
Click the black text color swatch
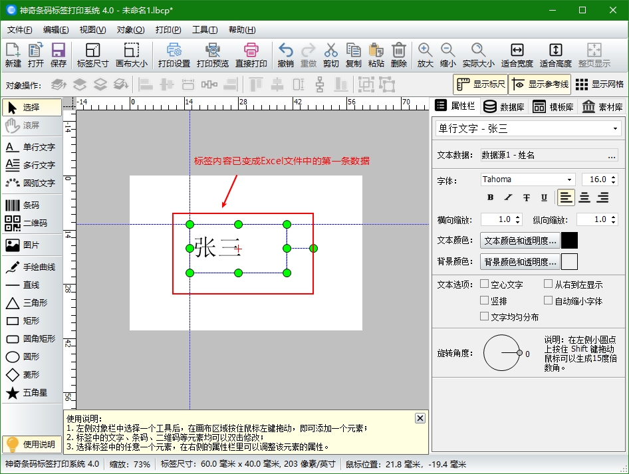pyautogui.click(x=570, y=241)
